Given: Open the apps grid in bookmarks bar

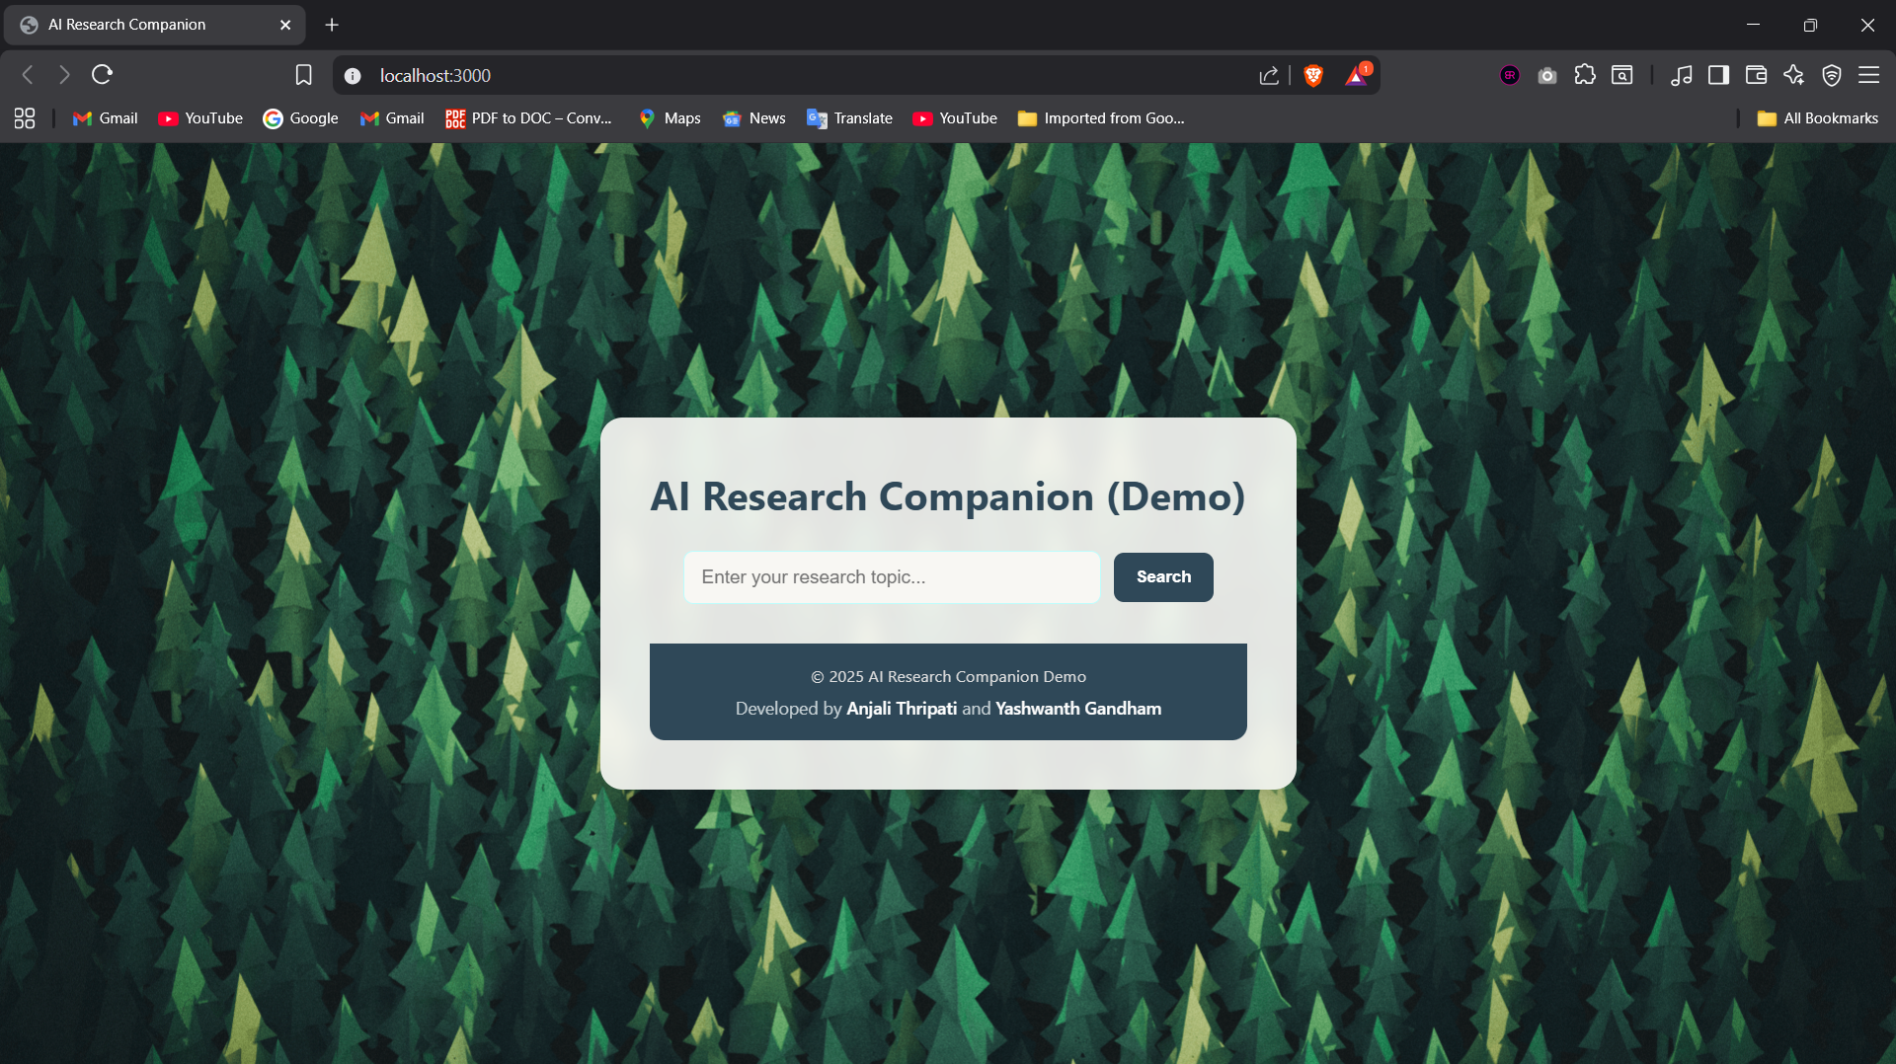Looking at the screenshot, I should [25, 118].
